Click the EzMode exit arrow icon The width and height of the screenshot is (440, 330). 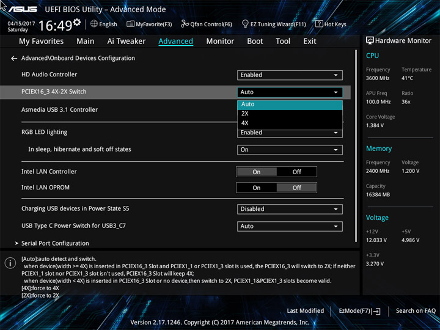[x=376, y=311]
